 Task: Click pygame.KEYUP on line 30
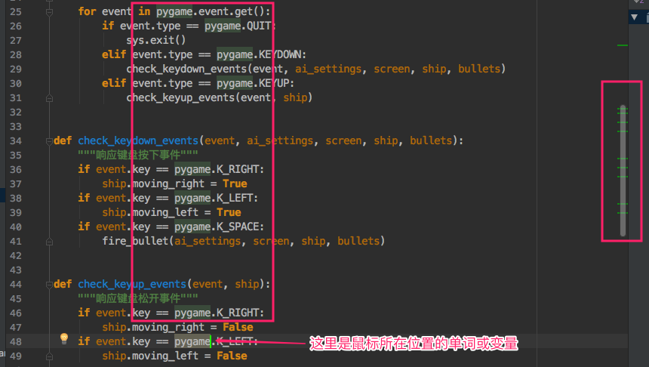pyautogui.click(x=253, y=83)
